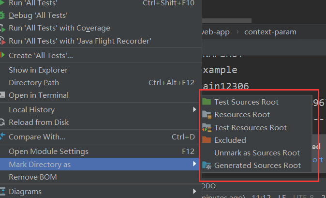Expand the Local History submenu arrow

(x=194, y=109)
